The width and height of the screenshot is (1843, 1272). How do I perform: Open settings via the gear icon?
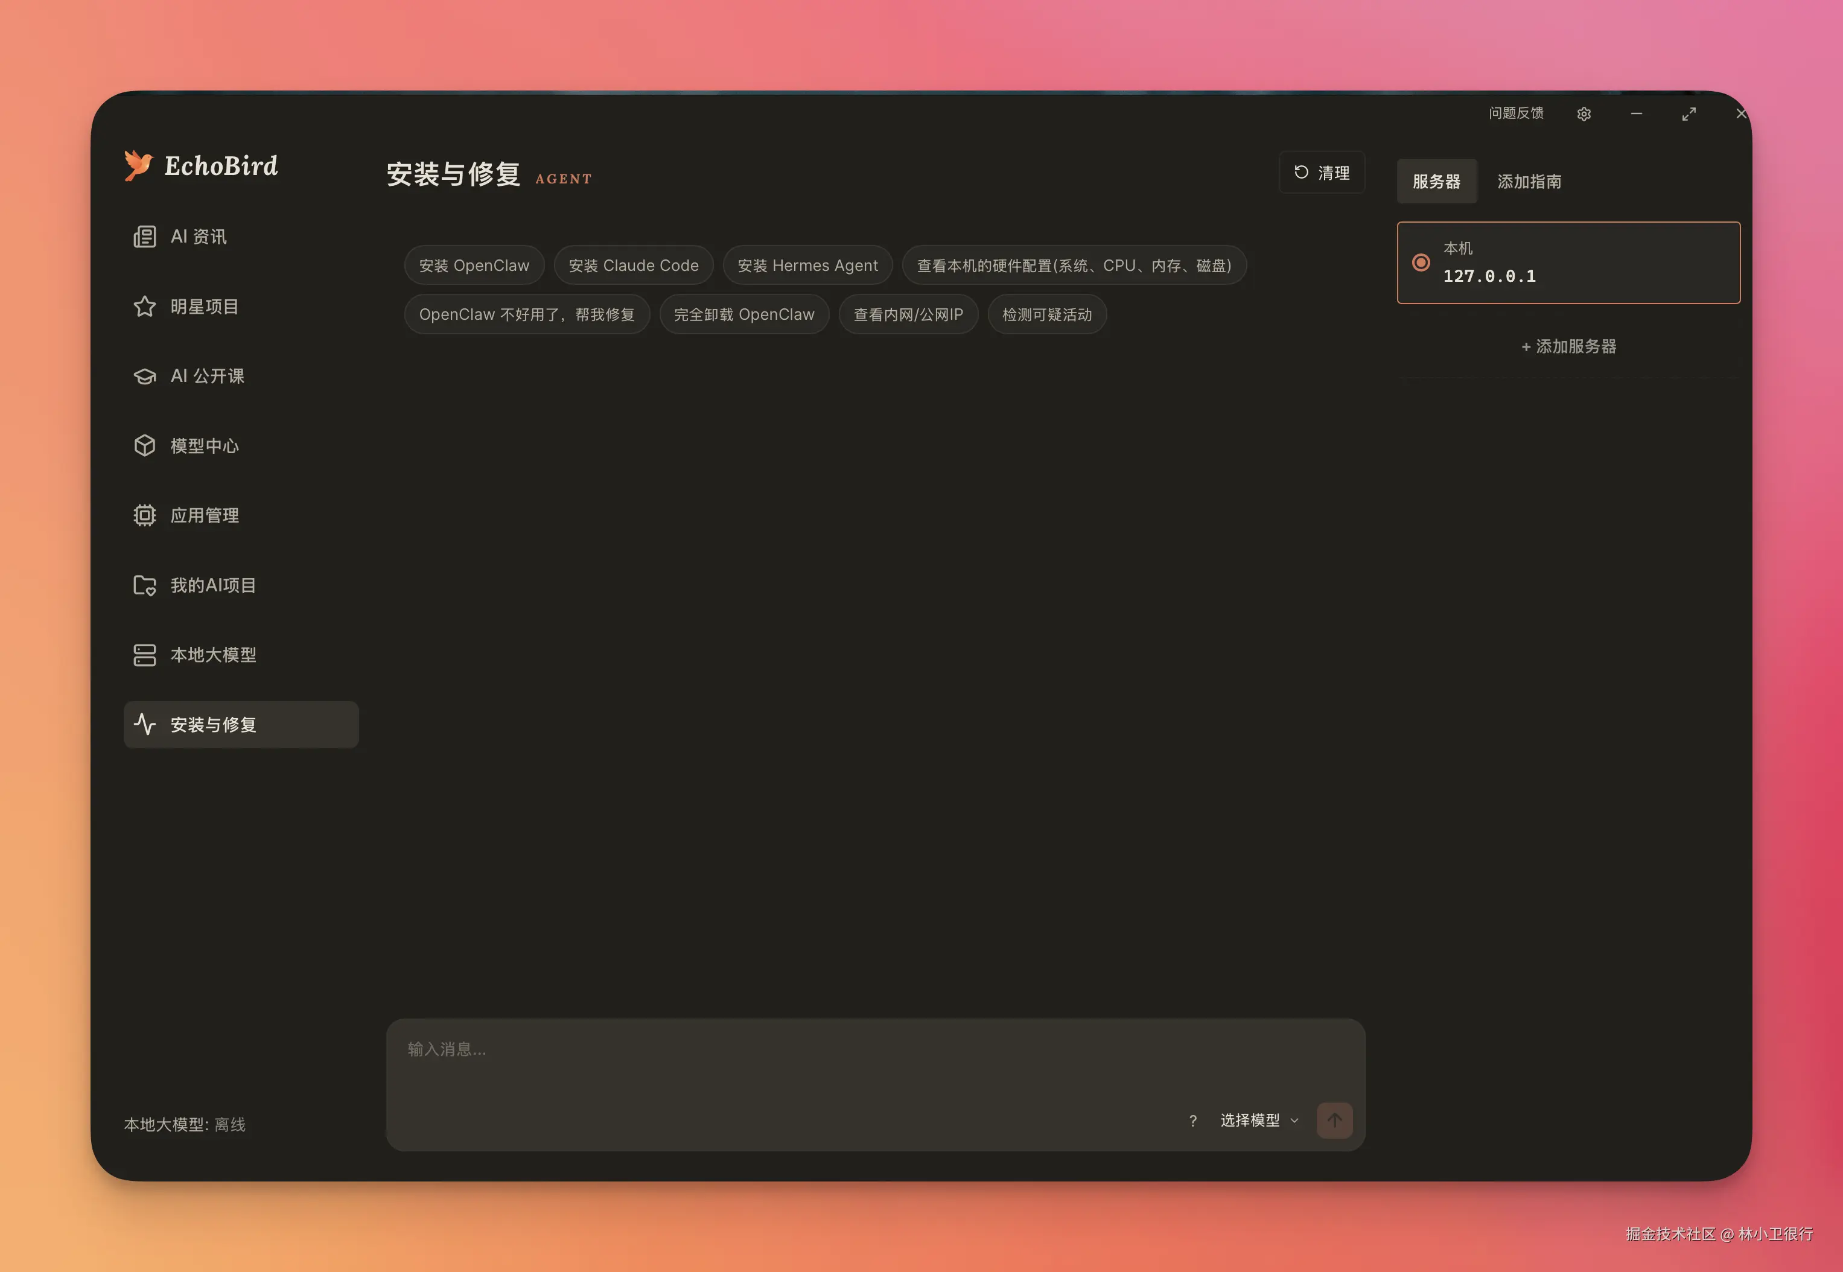click(x=1584, y=114)
